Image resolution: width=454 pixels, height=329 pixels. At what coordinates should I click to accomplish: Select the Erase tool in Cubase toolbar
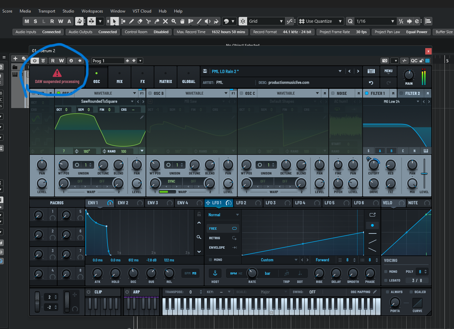[x=140, y=21]
